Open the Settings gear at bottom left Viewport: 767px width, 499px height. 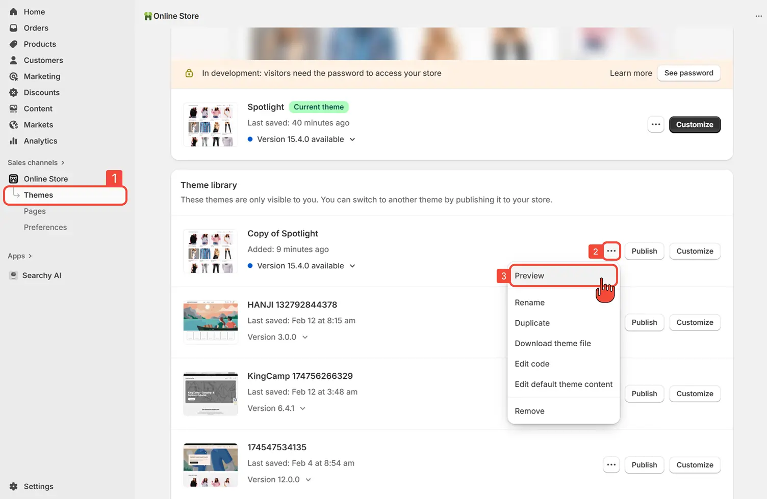coord(14,486)
